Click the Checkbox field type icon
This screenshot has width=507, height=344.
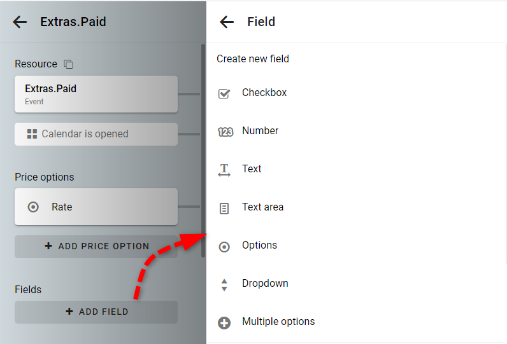tap(224, 93)
